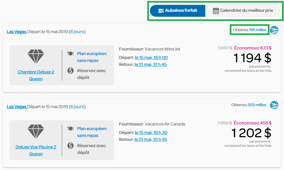
Task: Click the meal plan icon in second card
Action: (x=70, y=129)
